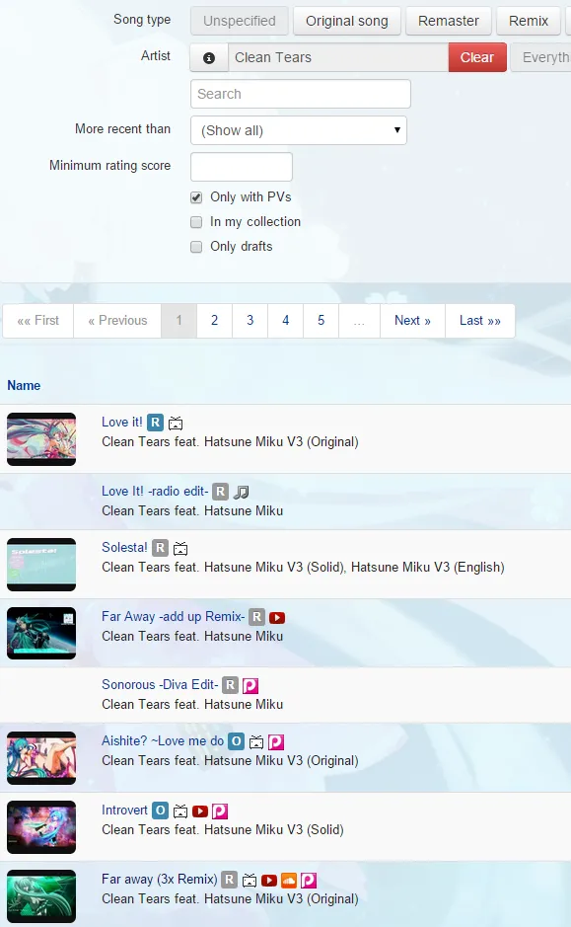
Task: Click the R badge on Far away (3x Remix)
Action: pos(230,880)
